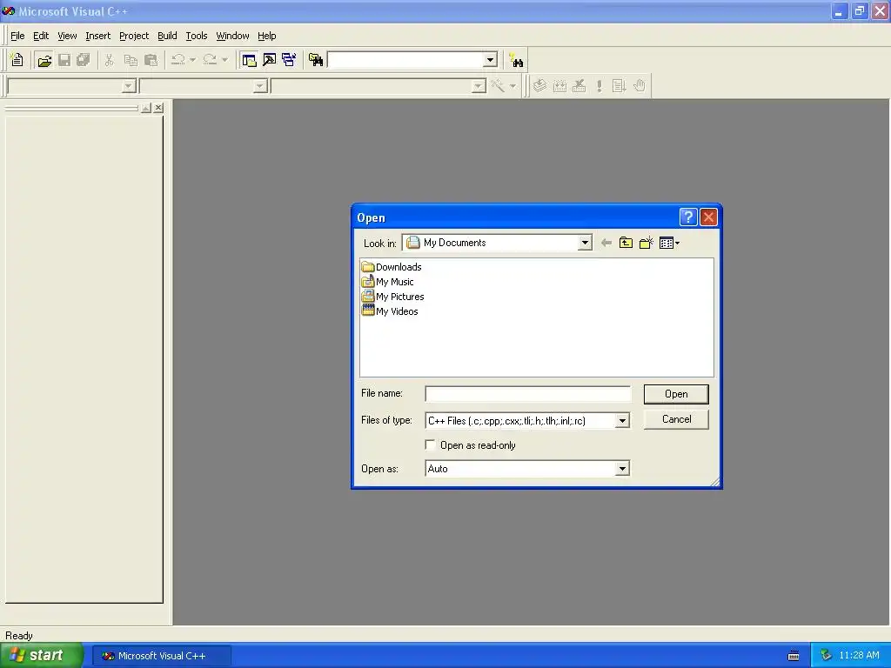Click the Cancel button in dialog
The height and width of the screenshot is (668, 891).
(x=676, y=419)
